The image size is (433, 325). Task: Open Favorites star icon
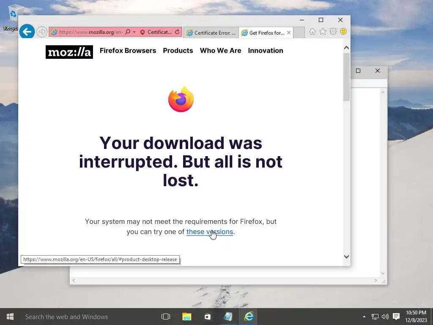[x=323, y=31]
